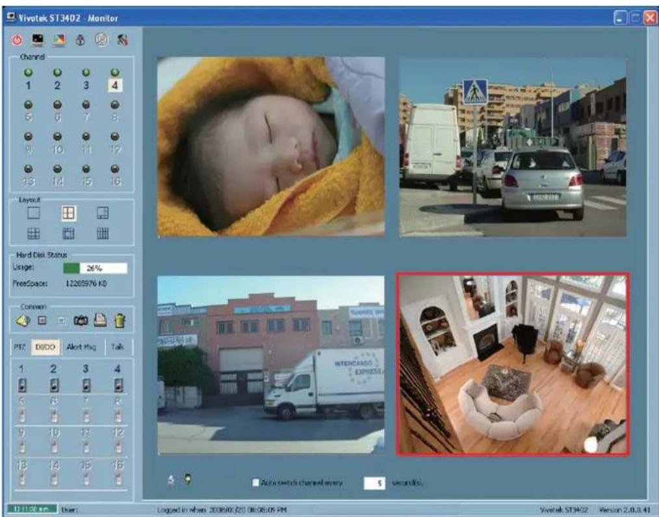Viewport: 659px width, 517px height.
Task: Click the colorful image settings icon
Action: 59,40
